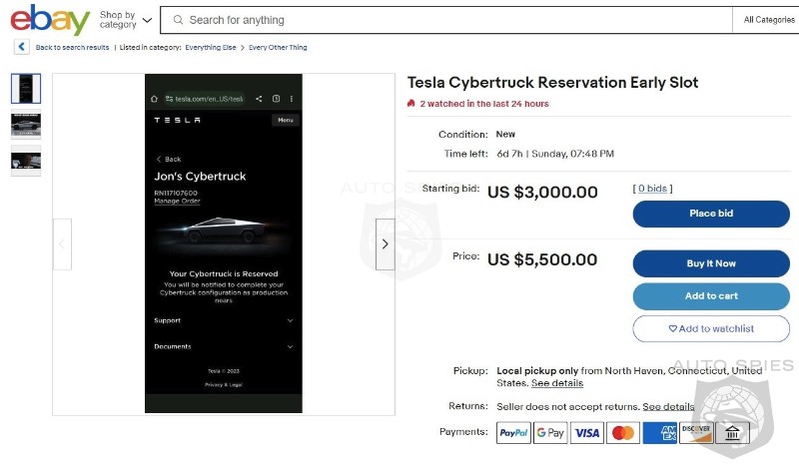Click the Discover payment icon
Screen dimensions: 799x466
pyautogui.click(x=696, y=432)
